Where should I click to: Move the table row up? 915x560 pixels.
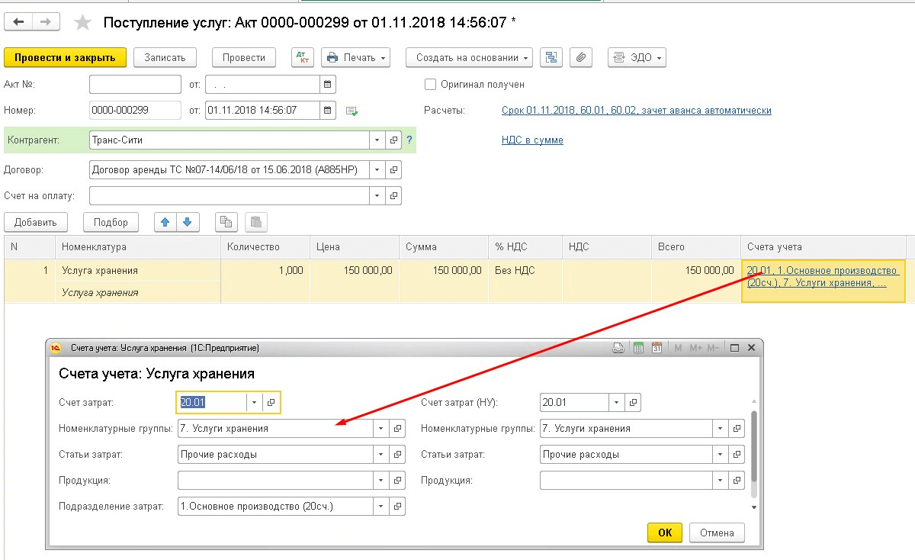[x=165, y=222]
